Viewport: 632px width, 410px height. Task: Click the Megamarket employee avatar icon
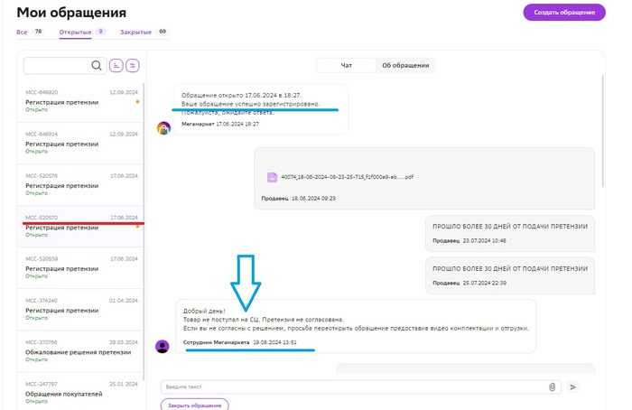coord(163,346)
